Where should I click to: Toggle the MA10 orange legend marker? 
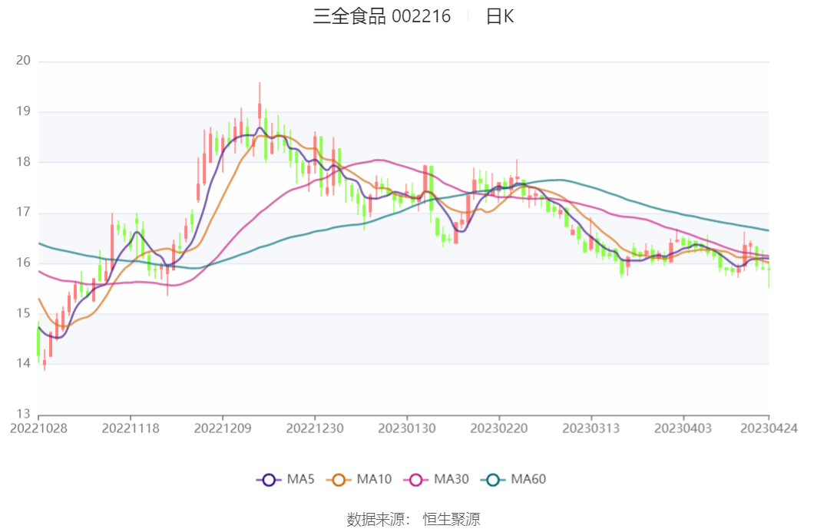tap(339, 480)
